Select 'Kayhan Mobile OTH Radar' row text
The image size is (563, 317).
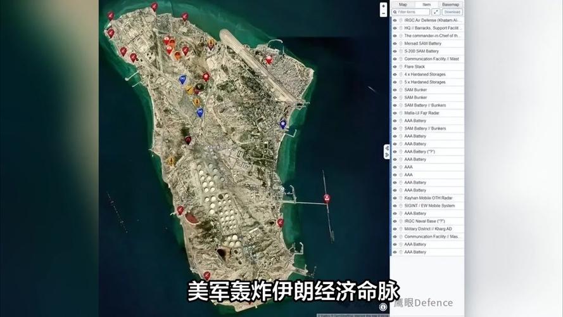428,198
